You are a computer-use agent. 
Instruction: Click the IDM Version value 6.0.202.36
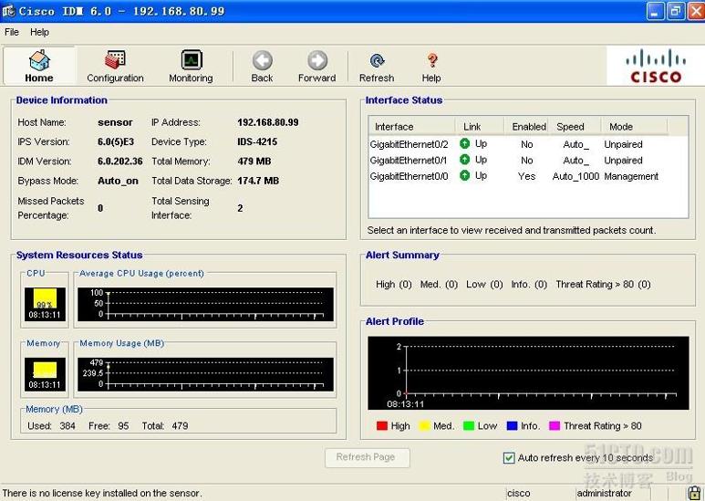pos(120,161)
